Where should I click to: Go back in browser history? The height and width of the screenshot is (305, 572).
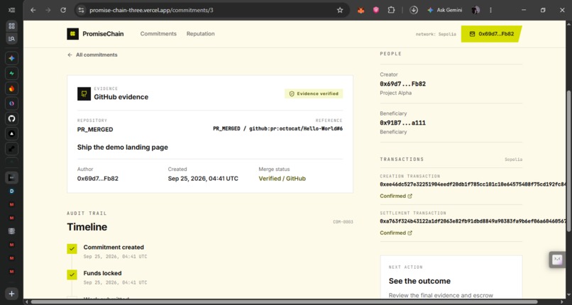[33, 10]
